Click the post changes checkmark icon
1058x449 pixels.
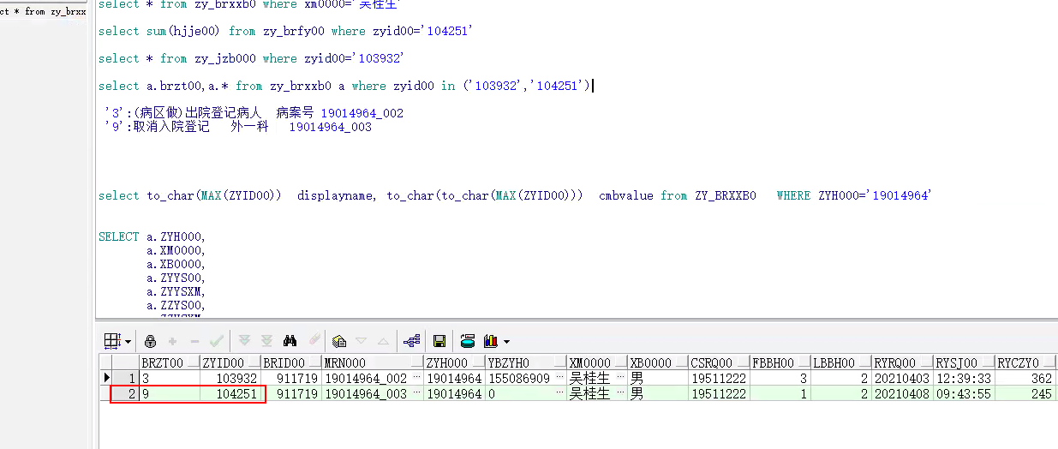[217, 340]
